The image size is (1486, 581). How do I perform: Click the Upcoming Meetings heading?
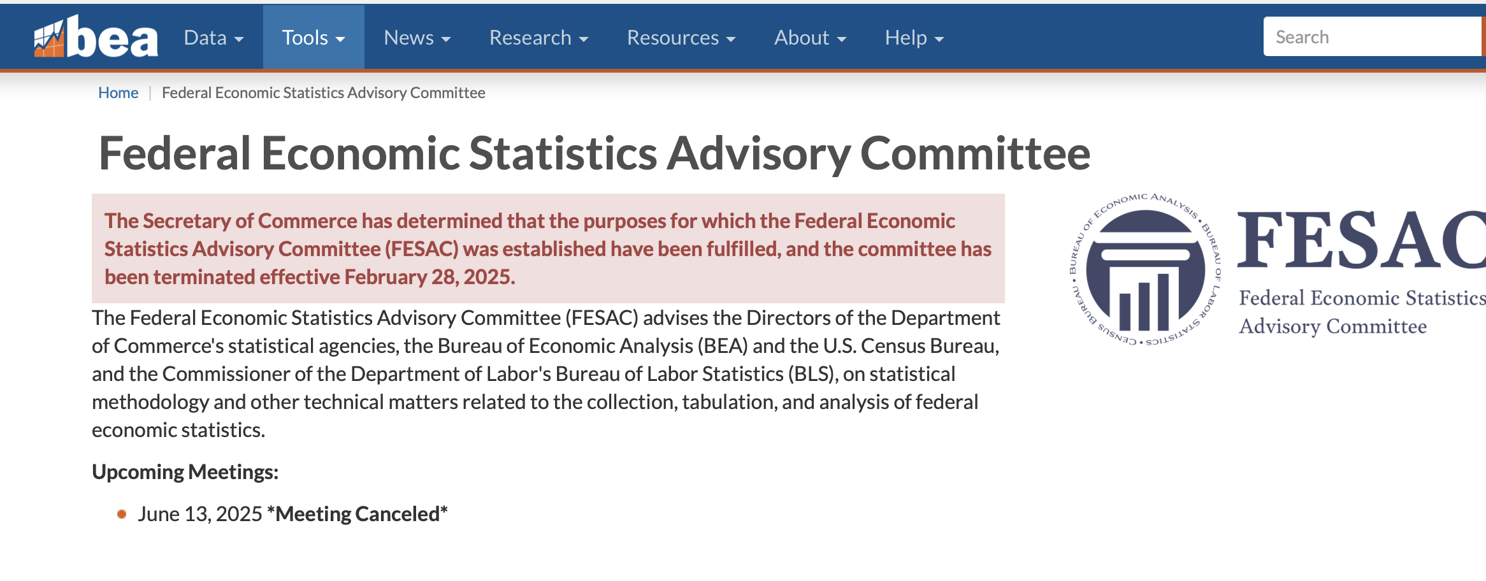point(185,472)
